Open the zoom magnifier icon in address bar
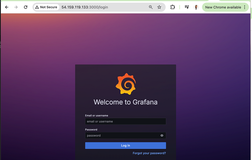This screenshot has width=252, height=160. 151,7
